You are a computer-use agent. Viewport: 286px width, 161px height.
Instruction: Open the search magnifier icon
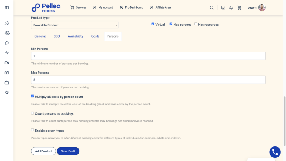click(212, 7)
